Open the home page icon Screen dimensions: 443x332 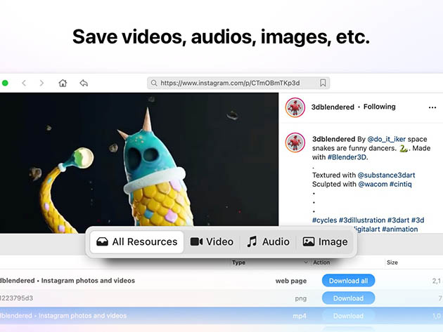pos(63,83)
